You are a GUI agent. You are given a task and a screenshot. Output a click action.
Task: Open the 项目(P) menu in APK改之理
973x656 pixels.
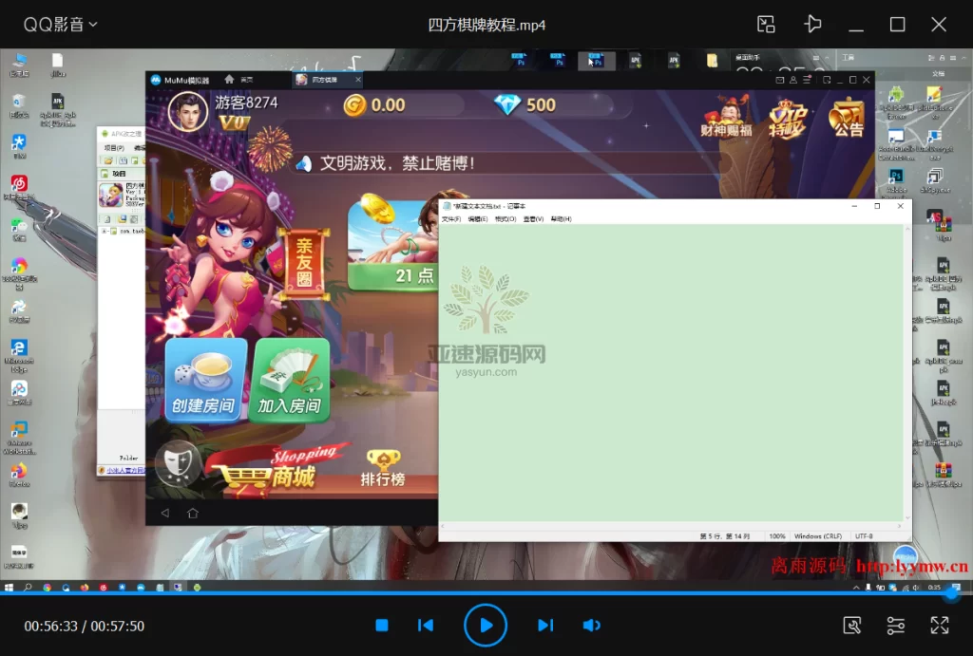tap(114, 147)
